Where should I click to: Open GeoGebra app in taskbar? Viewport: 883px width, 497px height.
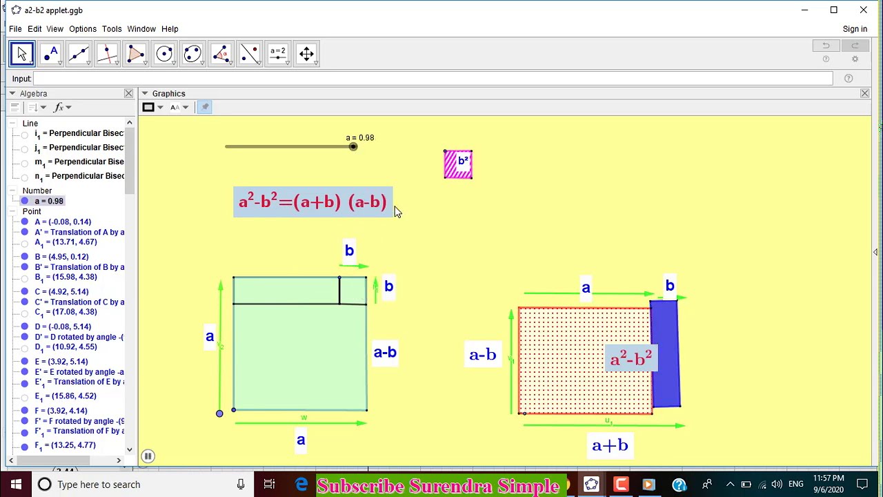(591, 485)
